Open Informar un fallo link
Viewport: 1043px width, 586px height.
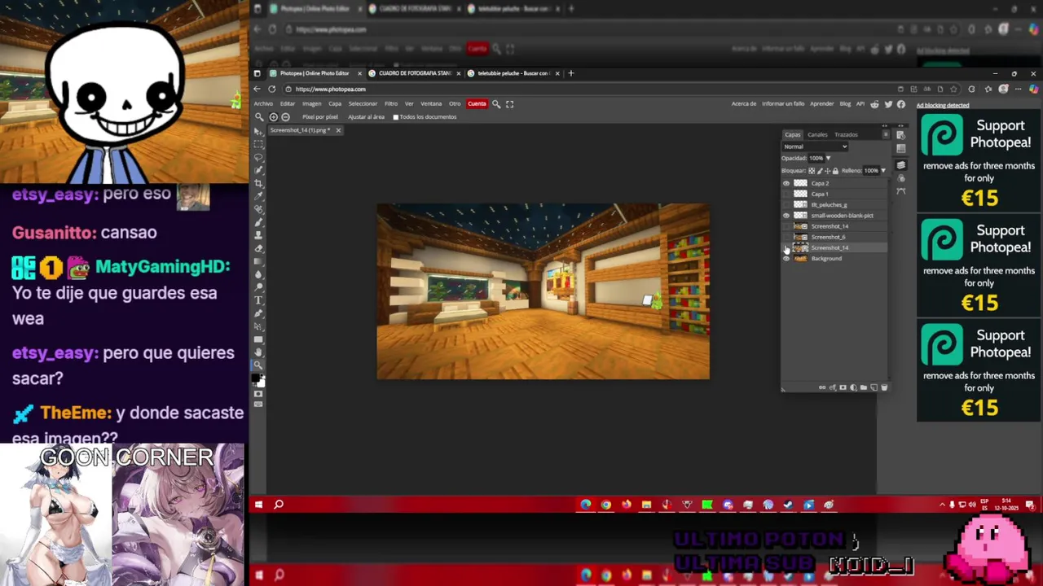click(783, 103)
